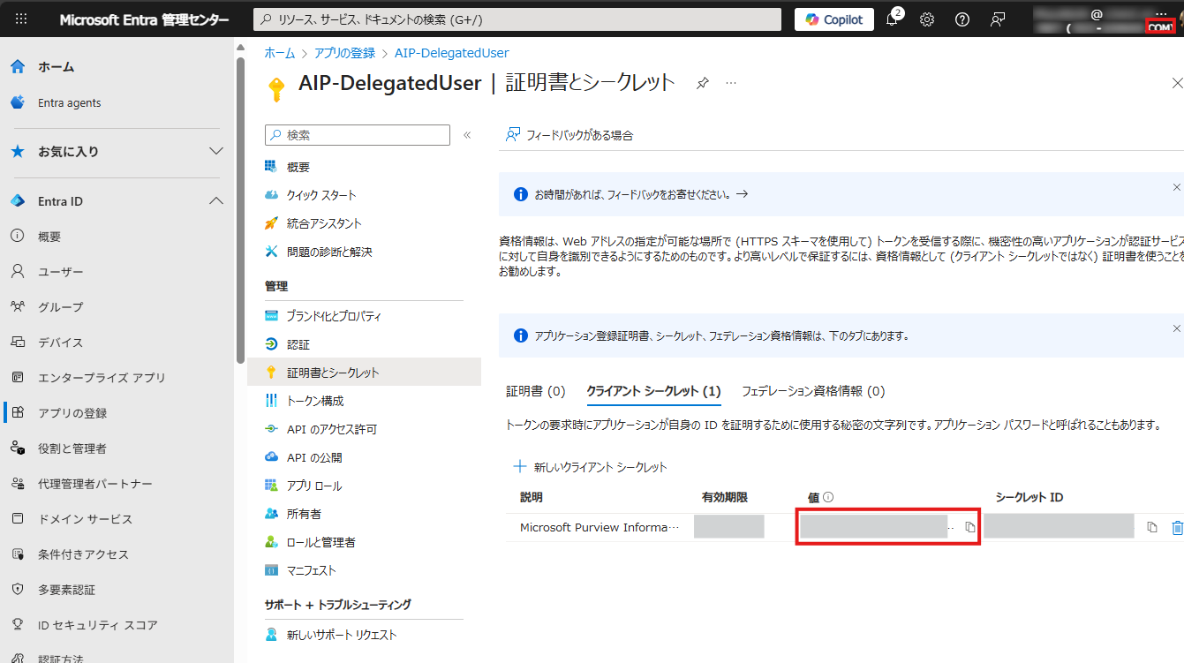Open the ellipsis menu beside the page title
Image resolution: width=1184 pixels, height=663 pixels.
(731, 83)
